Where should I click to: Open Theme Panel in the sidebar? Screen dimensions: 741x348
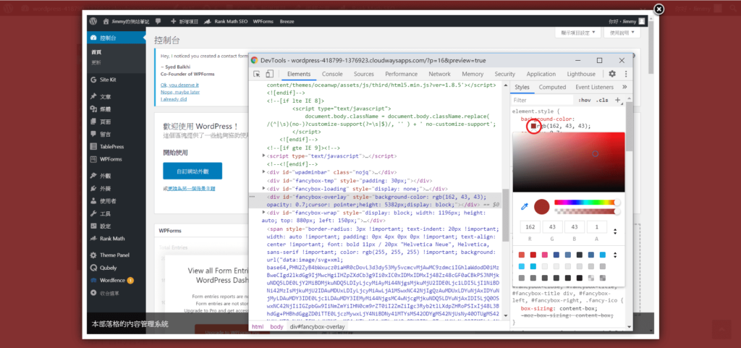coord(114,255)
